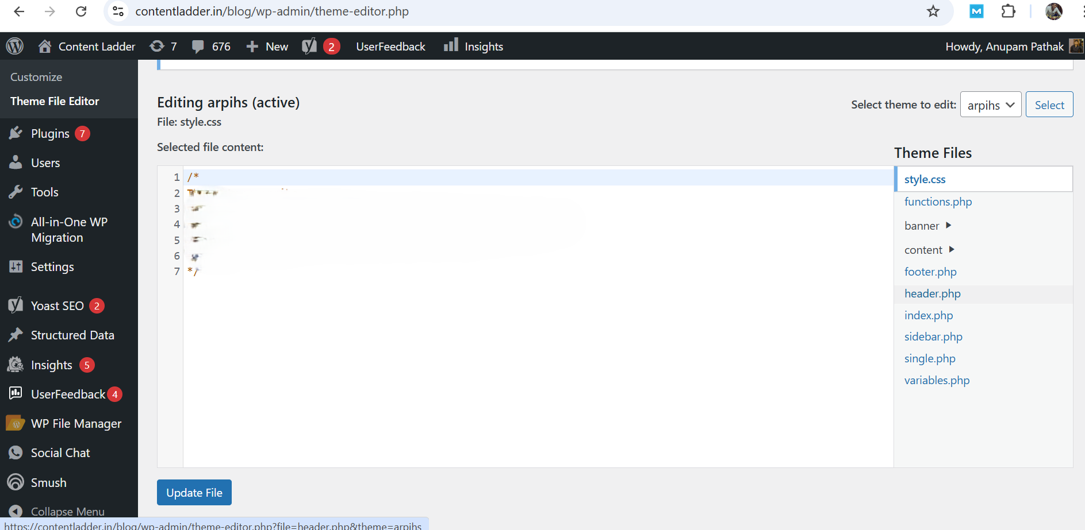Open Content Ladder home icon link

[x=45, y=46]
